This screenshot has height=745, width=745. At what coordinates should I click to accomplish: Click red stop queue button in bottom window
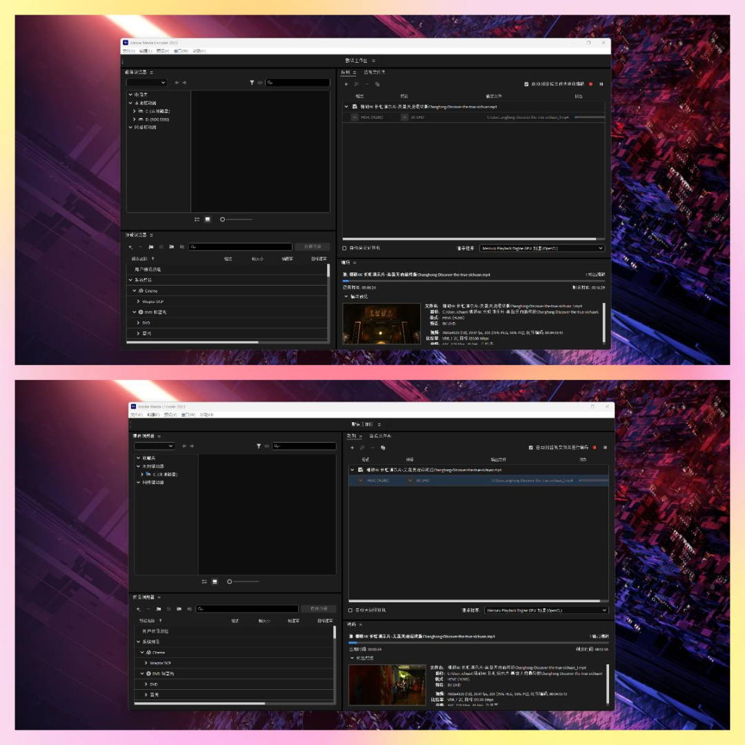pos(595,448)
